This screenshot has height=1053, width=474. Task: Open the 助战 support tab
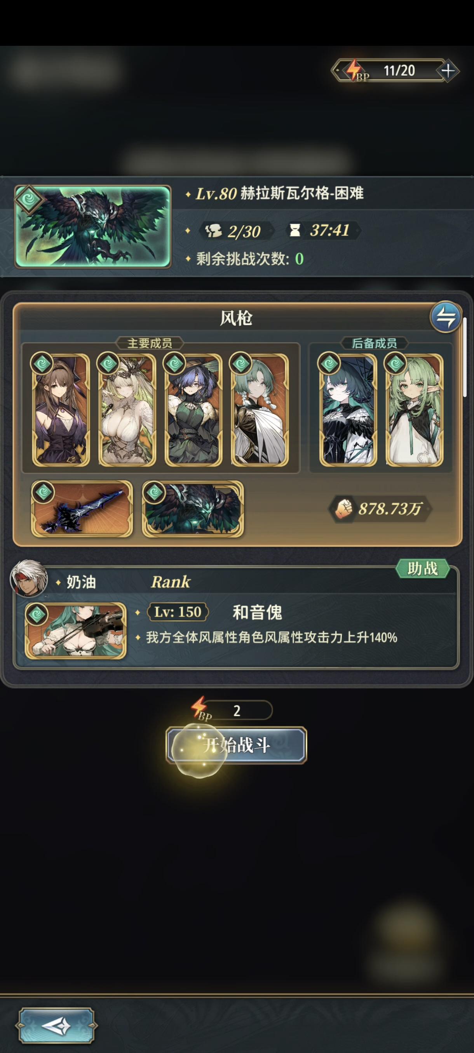tap(422, 568)
